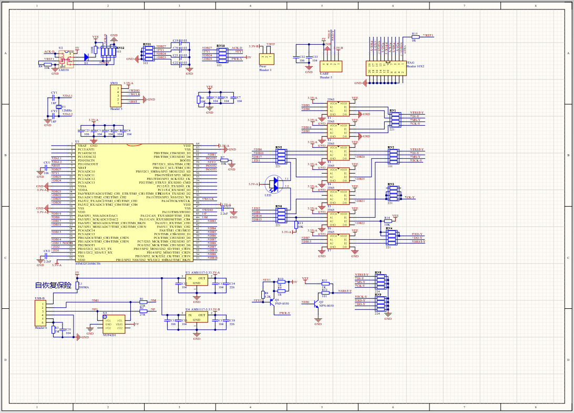This screenshot has height=413, width=574.
Task: Select resistor R6 10K
Action: pyautogui.click(x=198, y=99)
